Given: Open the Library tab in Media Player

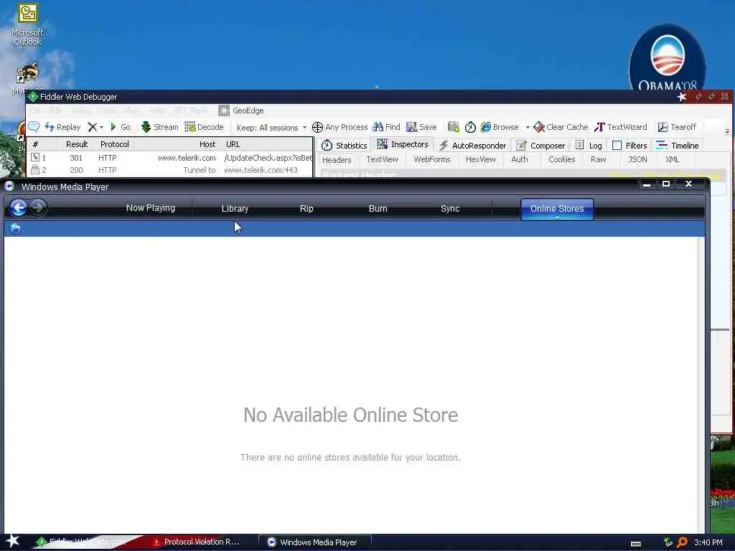Looking at the screenshot, I should coord(235,209).
